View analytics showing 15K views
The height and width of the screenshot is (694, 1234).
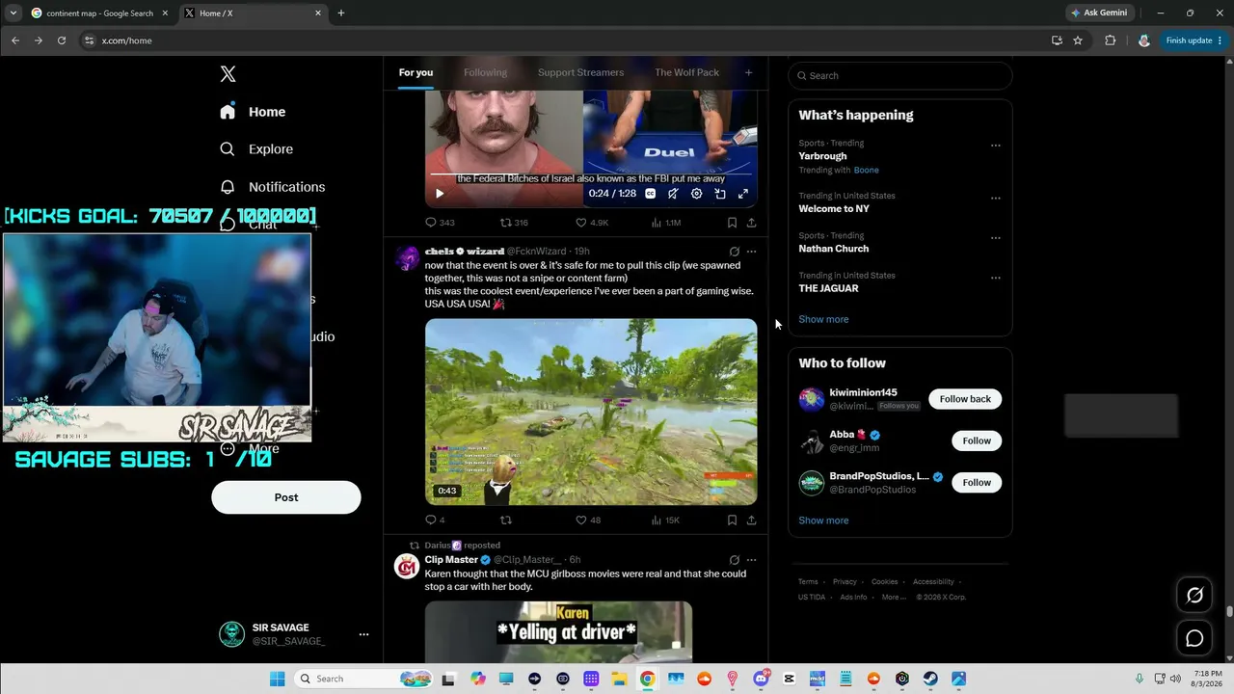pos(665,520)
